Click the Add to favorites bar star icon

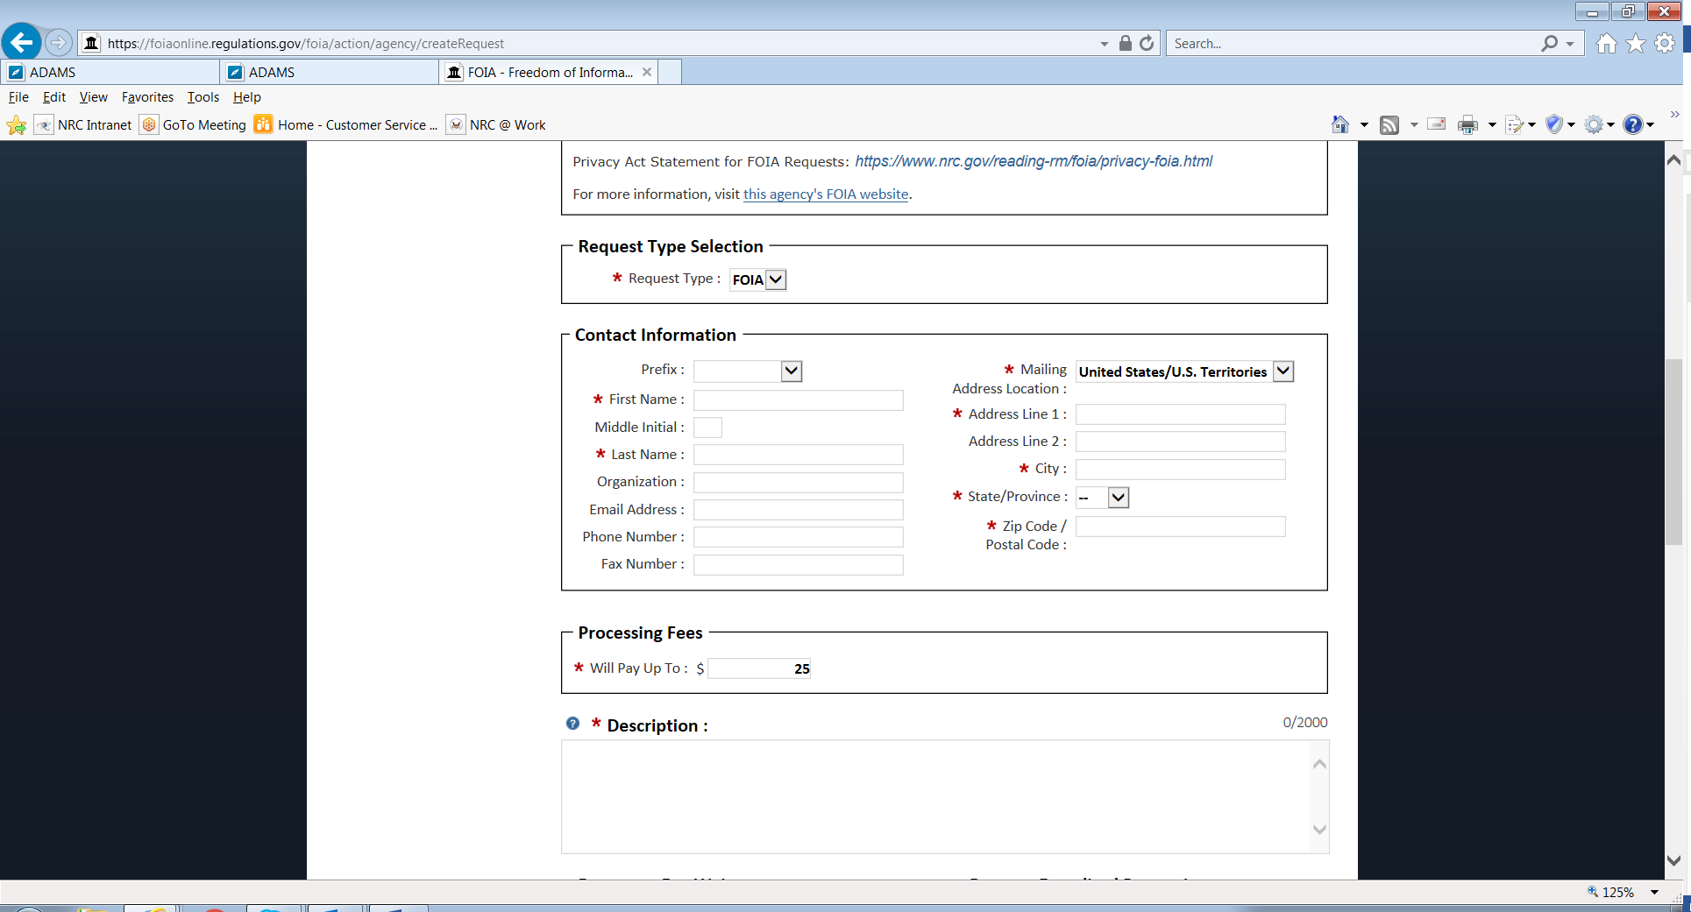pos(17,125)
